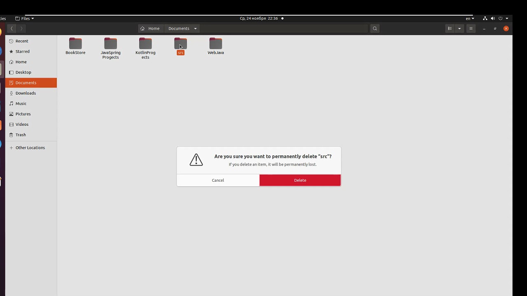Open the power system menu
Screen dimensions: 527x296
point(503,18)
